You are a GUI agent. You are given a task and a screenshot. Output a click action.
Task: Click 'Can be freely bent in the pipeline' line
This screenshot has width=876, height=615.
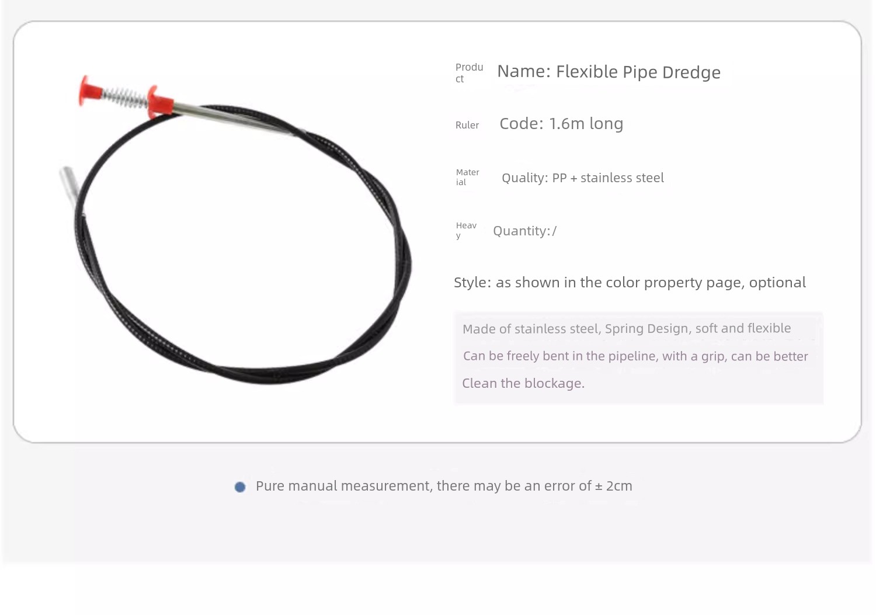click(x=635, y=356)
